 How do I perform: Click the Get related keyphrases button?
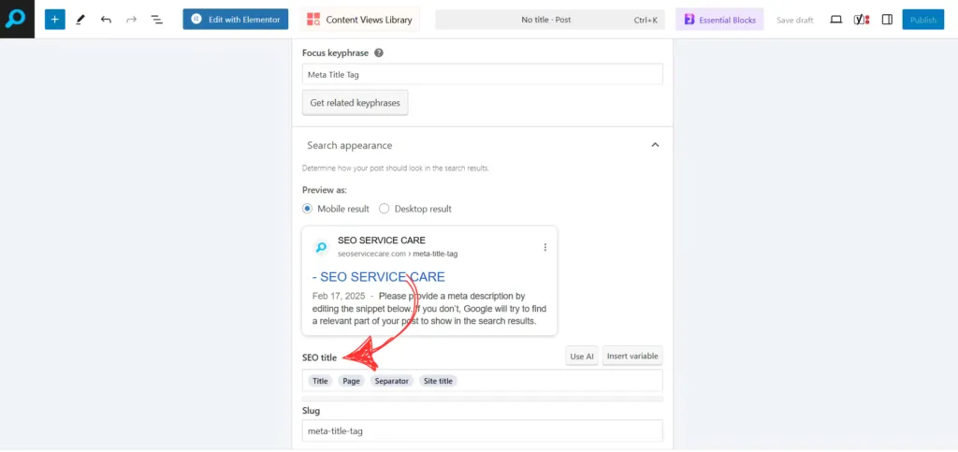pos(355,103)
